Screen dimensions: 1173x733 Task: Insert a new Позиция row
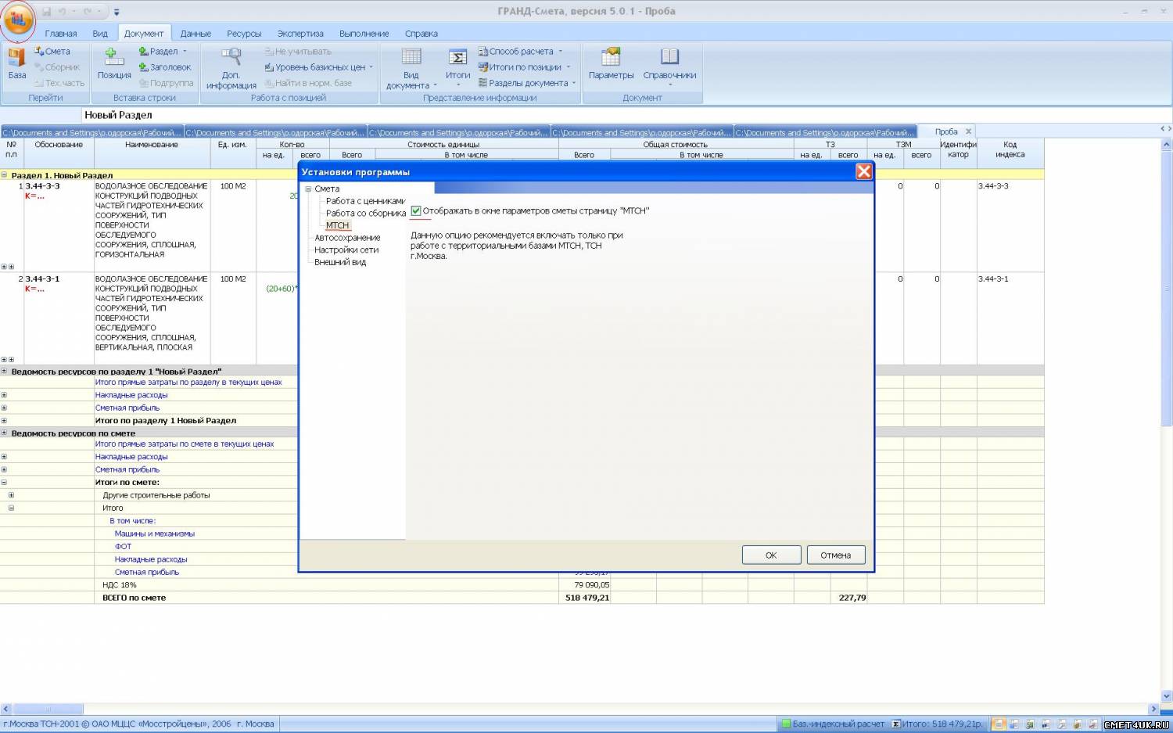(114, 65)
